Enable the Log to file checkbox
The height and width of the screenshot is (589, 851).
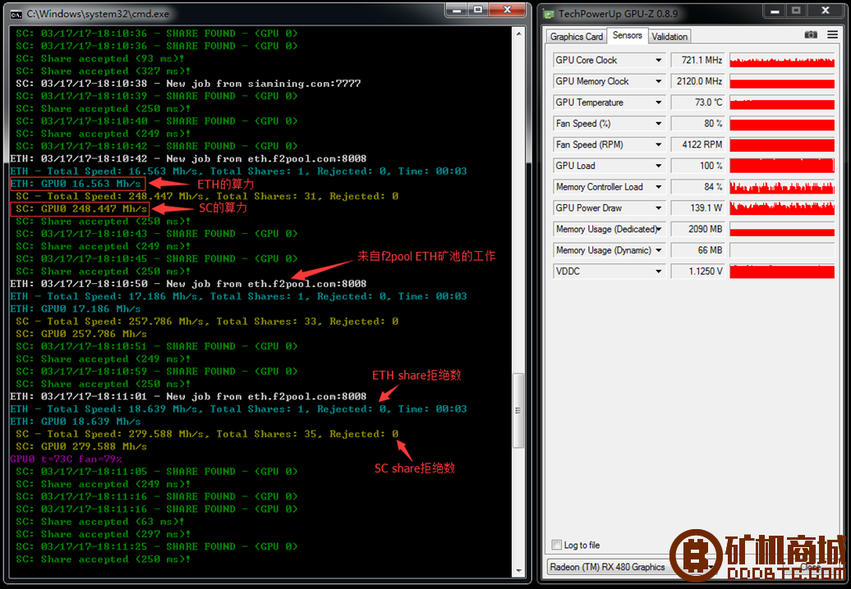click(556, 545)
